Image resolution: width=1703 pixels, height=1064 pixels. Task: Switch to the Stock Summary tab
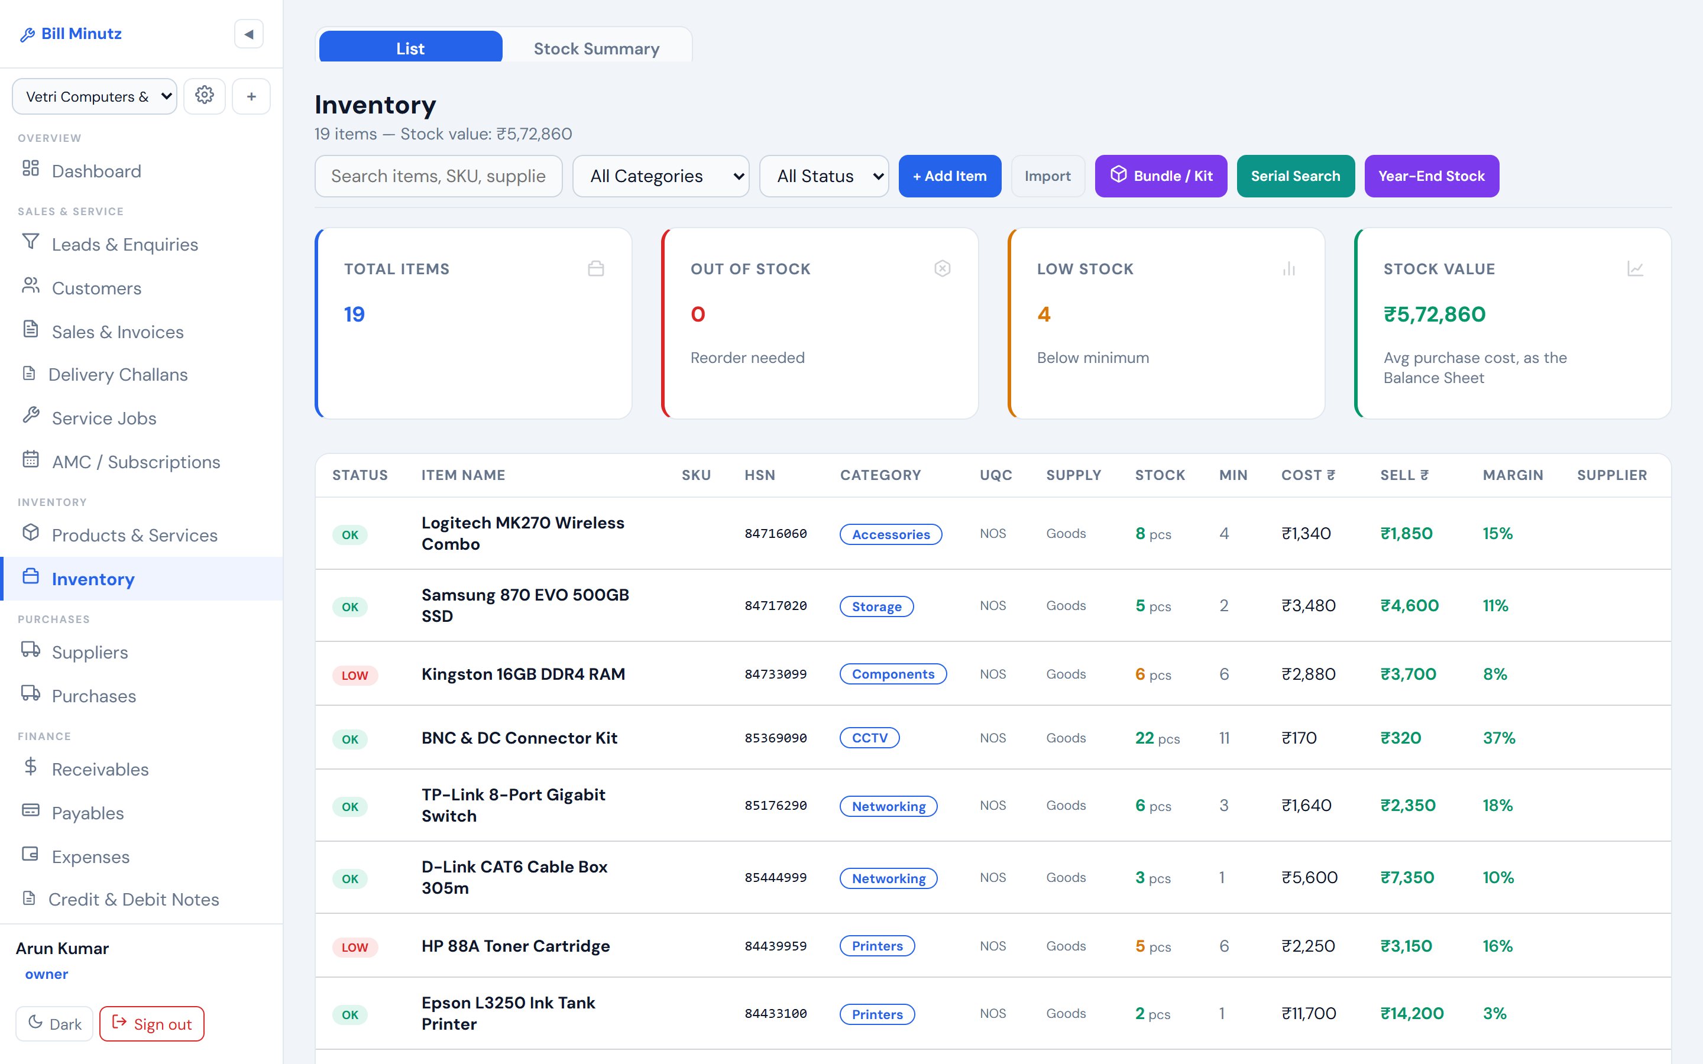click(596, 48)
